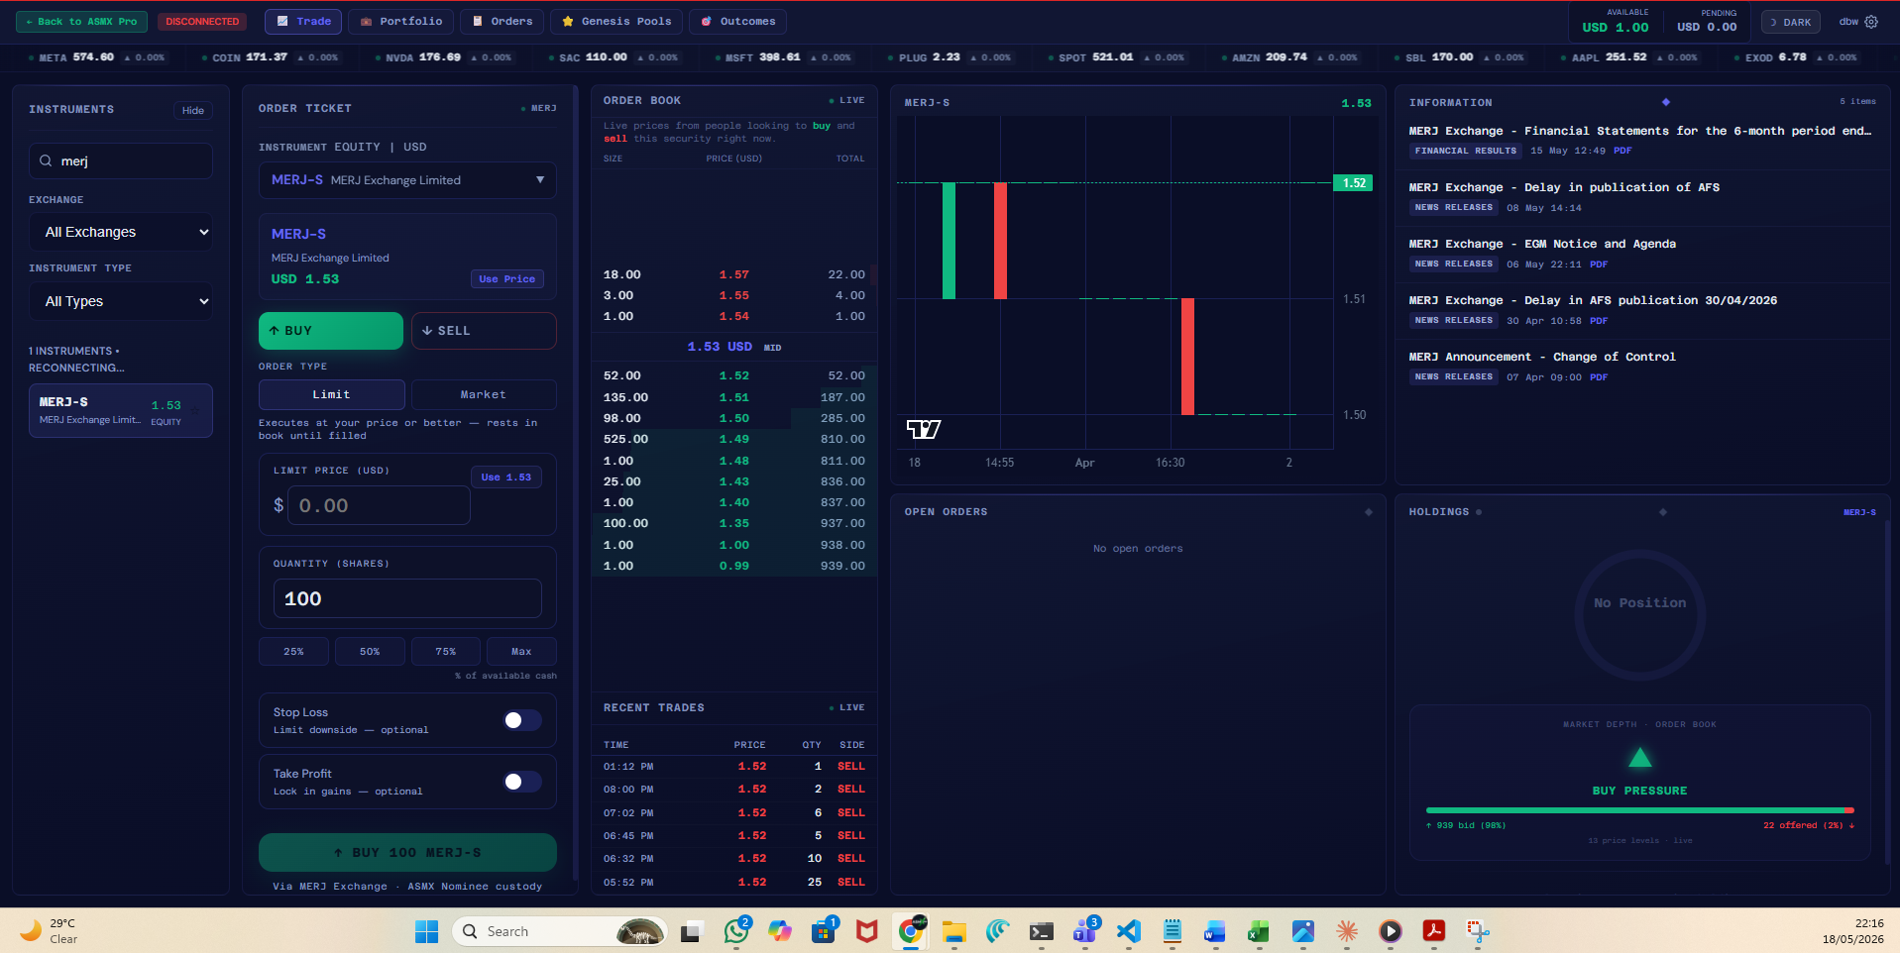The height and width of the screenshot is (953, 1900).
Task: Click the limit price input field
Action: tap(381, 505)
